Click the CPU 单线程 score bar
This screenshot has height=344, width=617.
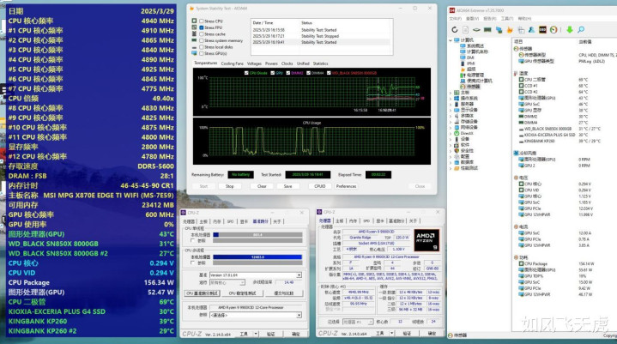click(257, 235)
